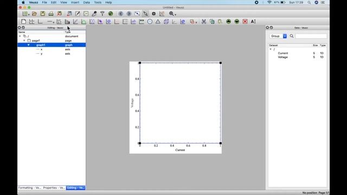Collapse the root node in Data panel
Image resolution: width=347 pixels, height=195 pixels.
(271, 49)
